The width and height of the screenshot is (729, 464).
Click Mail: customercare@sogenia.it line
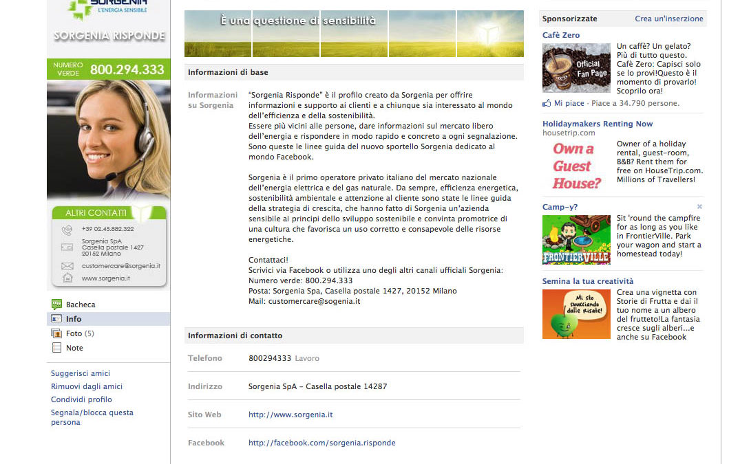pyautogui.click(x=304, y=301)
